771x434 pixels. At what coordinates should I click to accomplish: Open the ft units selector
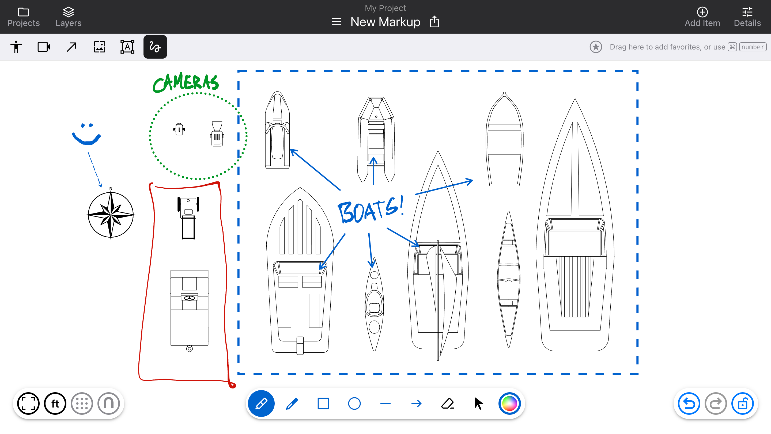(55, 403)
